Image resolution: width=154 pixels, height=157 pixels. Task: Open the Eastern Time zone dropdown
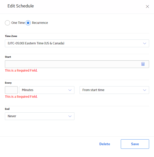77,43
